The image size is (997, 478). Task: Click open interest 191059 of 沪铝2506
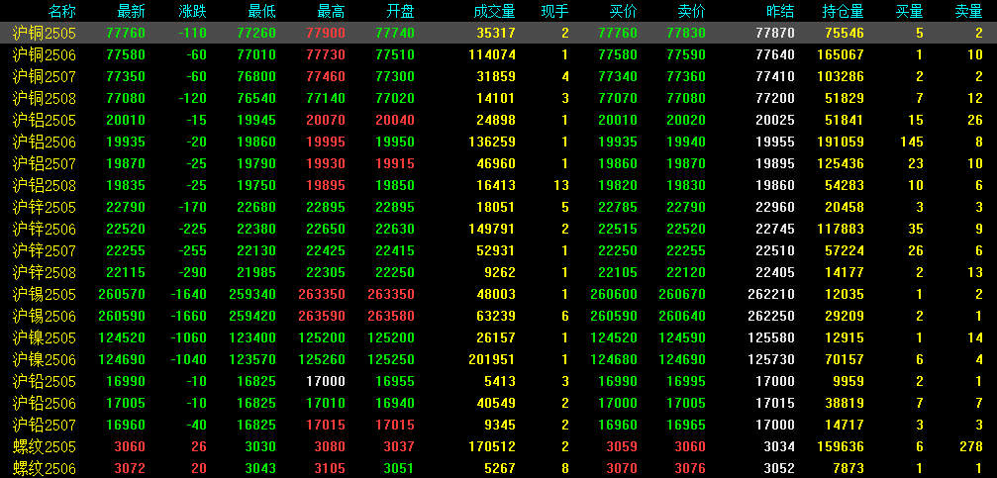(841, 143)
